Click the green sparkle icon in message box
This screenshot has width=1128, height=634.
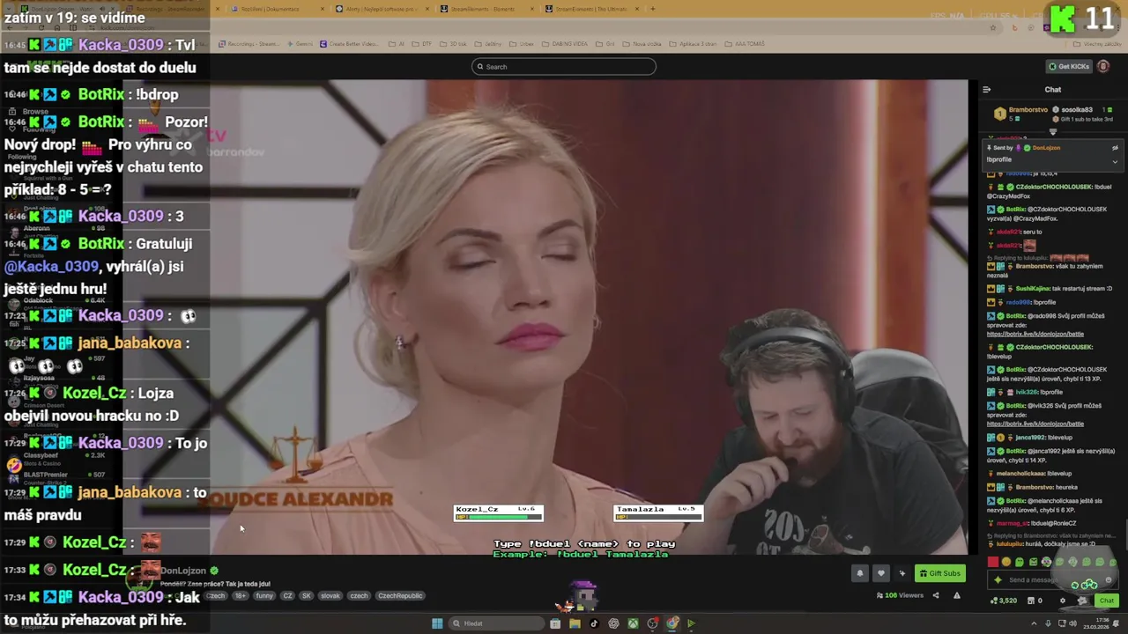pyautogui.click(x=998, y=580)
